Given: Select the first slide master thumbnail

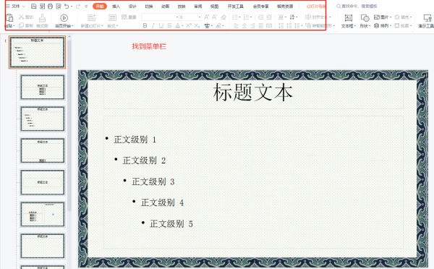Looking at the screenshot, I should (x=37, y=52).
